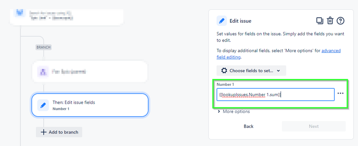Viewport: 358px width, 146px height.
Task: Delete component using trash icon
Action: coord(330,20)
